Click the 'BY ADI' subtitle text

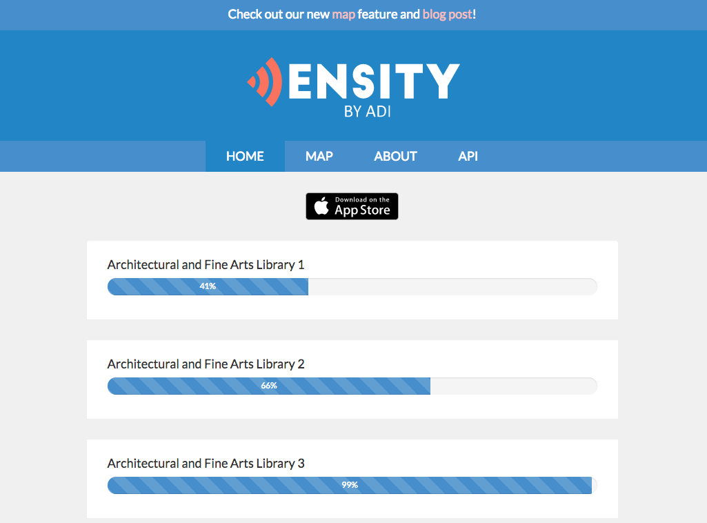click(367, 111)
